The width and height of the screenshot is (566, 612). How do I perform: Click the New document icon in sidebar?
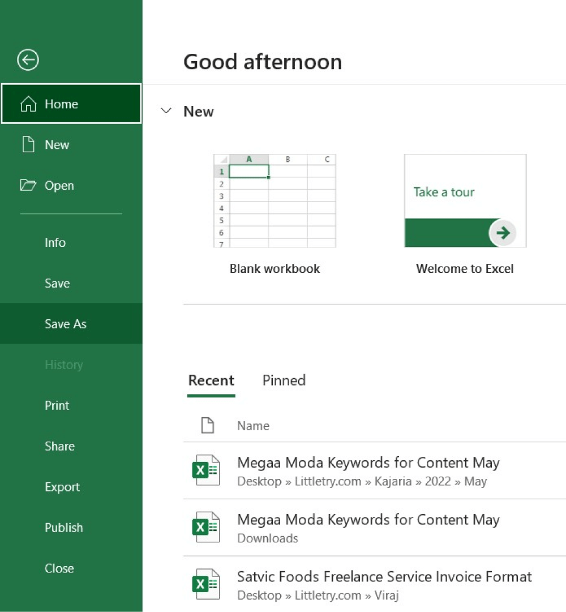pyautogui.click(x=28, y=144)
